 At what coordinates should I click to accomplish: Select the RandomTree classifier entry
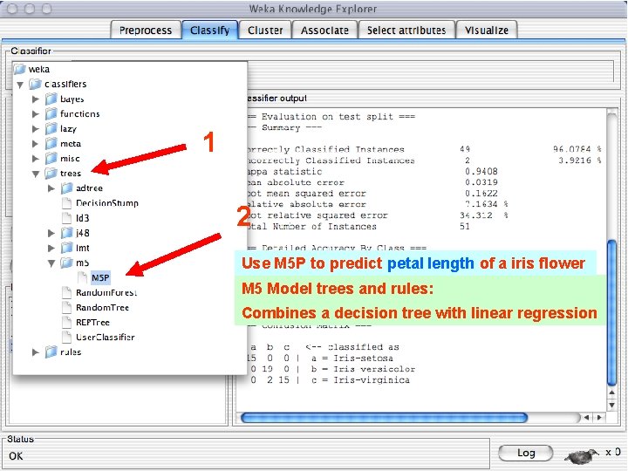(103, 308)
